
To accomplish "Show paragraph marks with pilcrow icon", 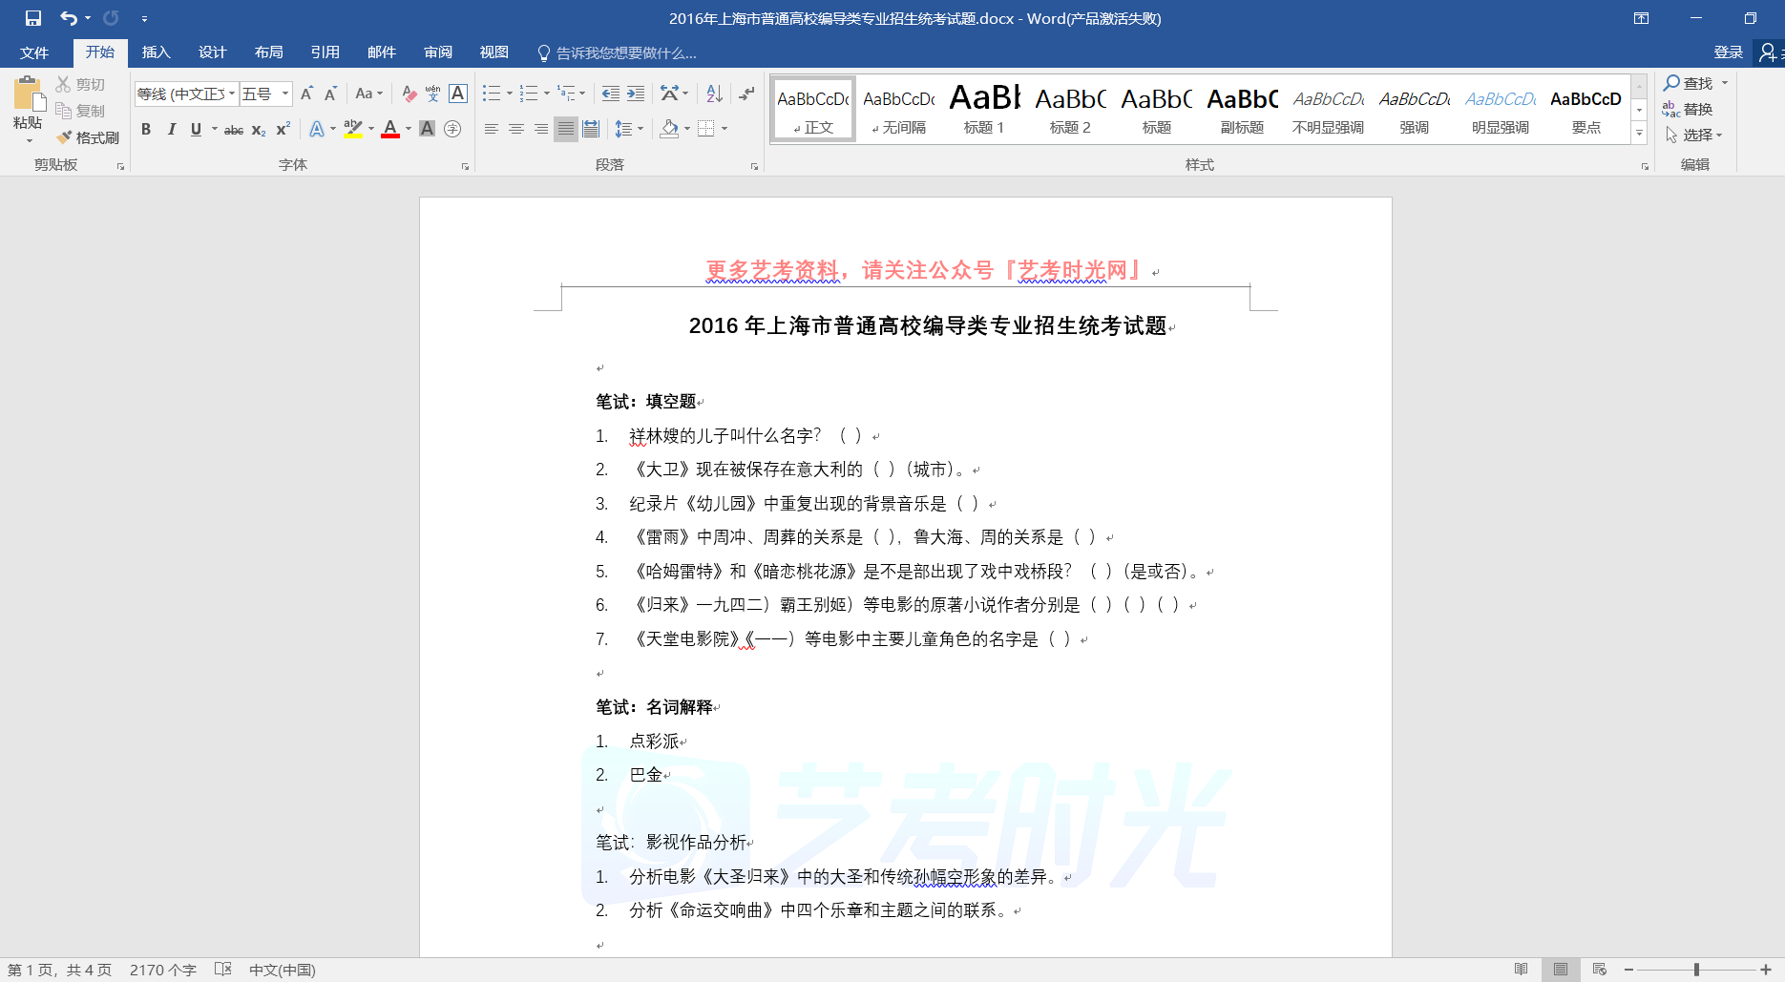I will click(x=746, y=94).
